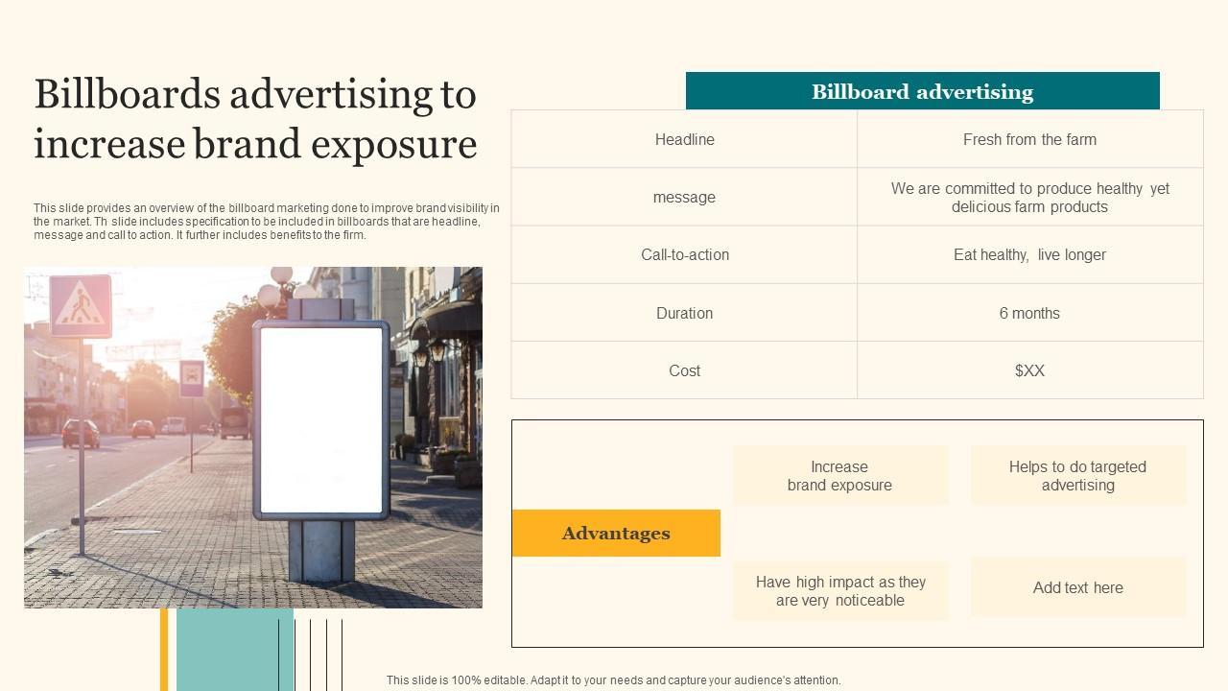Select the 'Increase brand exposure' box

tap(839, 475)
